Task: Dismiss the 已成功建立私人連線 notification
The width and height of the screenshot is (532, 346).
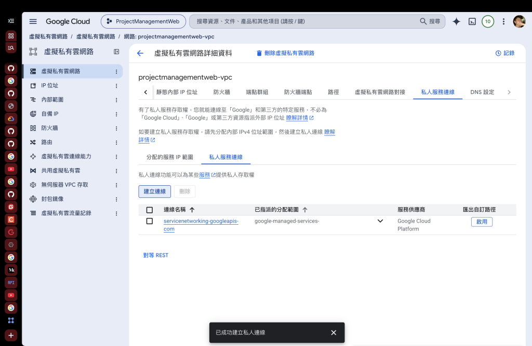Action: (334, 332)
